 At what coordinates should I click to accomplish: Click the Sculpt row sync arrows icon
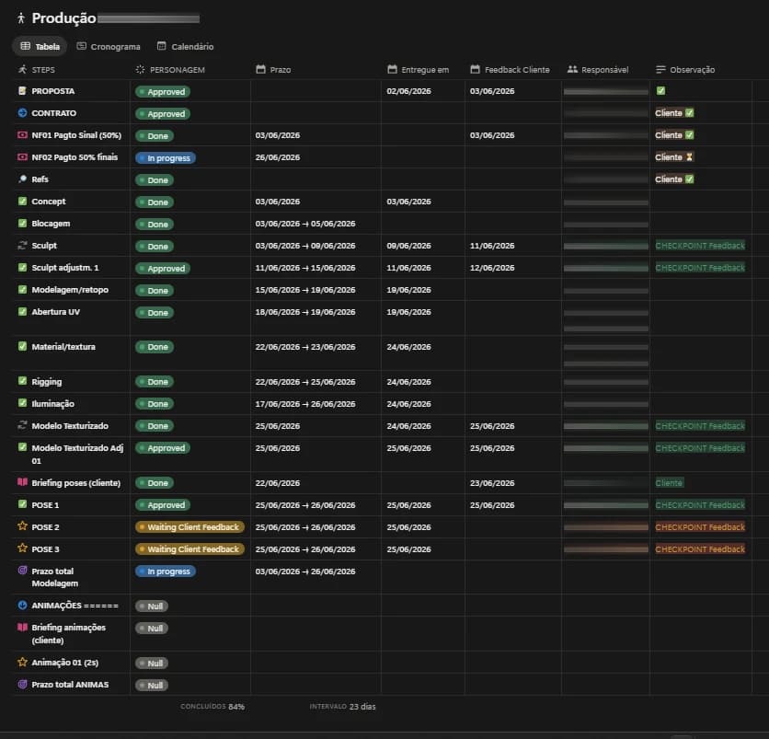click(22, 246)
